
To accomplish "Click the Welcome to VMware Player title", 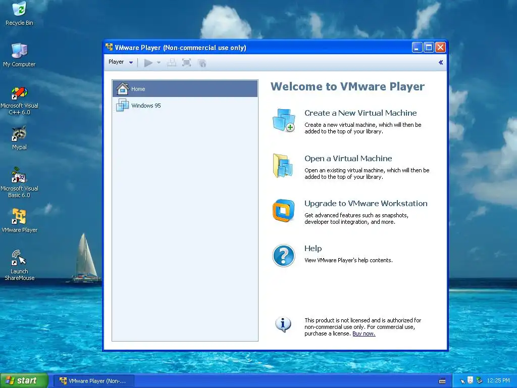I will pos(347,86).
